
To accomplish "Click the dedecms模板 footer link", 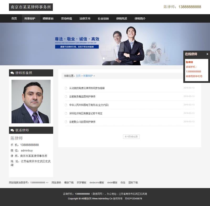I will click(x=96, y=182).
